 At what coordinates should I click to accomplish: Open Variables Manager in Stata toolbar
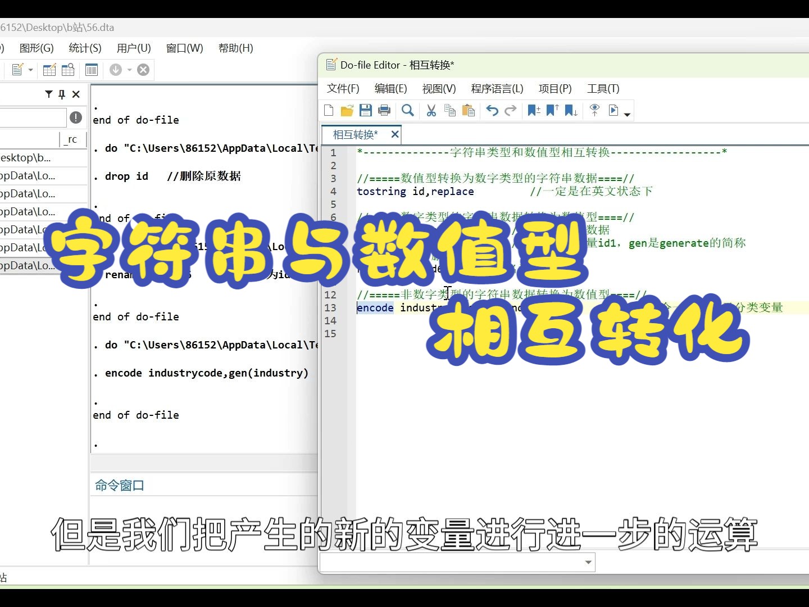92,70
